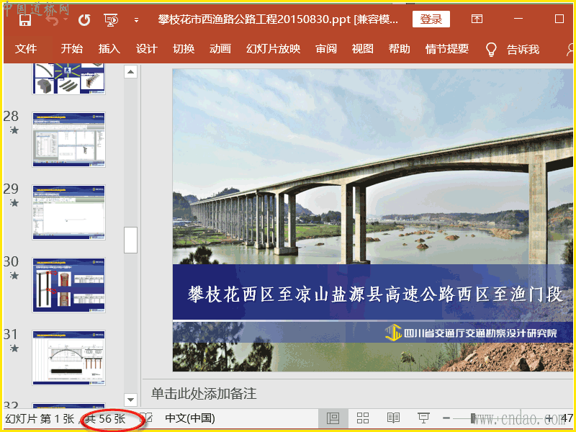Click the 告诉我 search field
576x432 pixels.
coord(523,49)
